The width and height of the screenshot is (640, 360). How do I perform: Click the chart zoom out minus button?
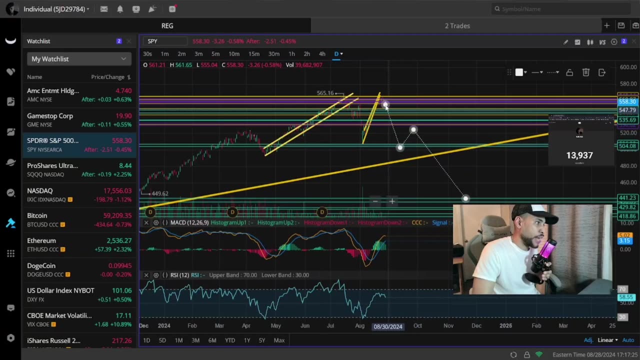coord(375,201)
